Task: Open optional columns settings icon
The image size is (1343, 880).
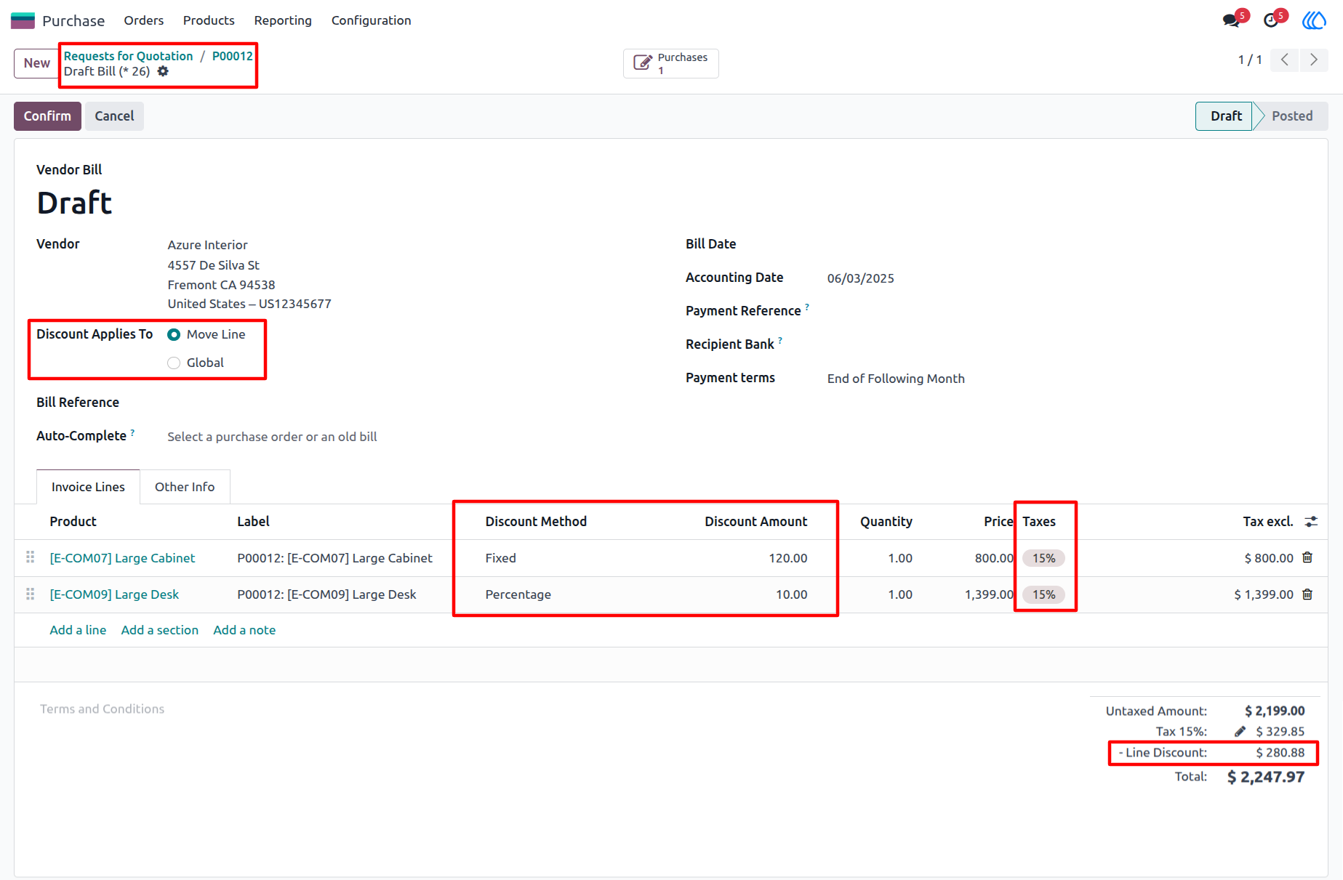Action: point(1311,521)
